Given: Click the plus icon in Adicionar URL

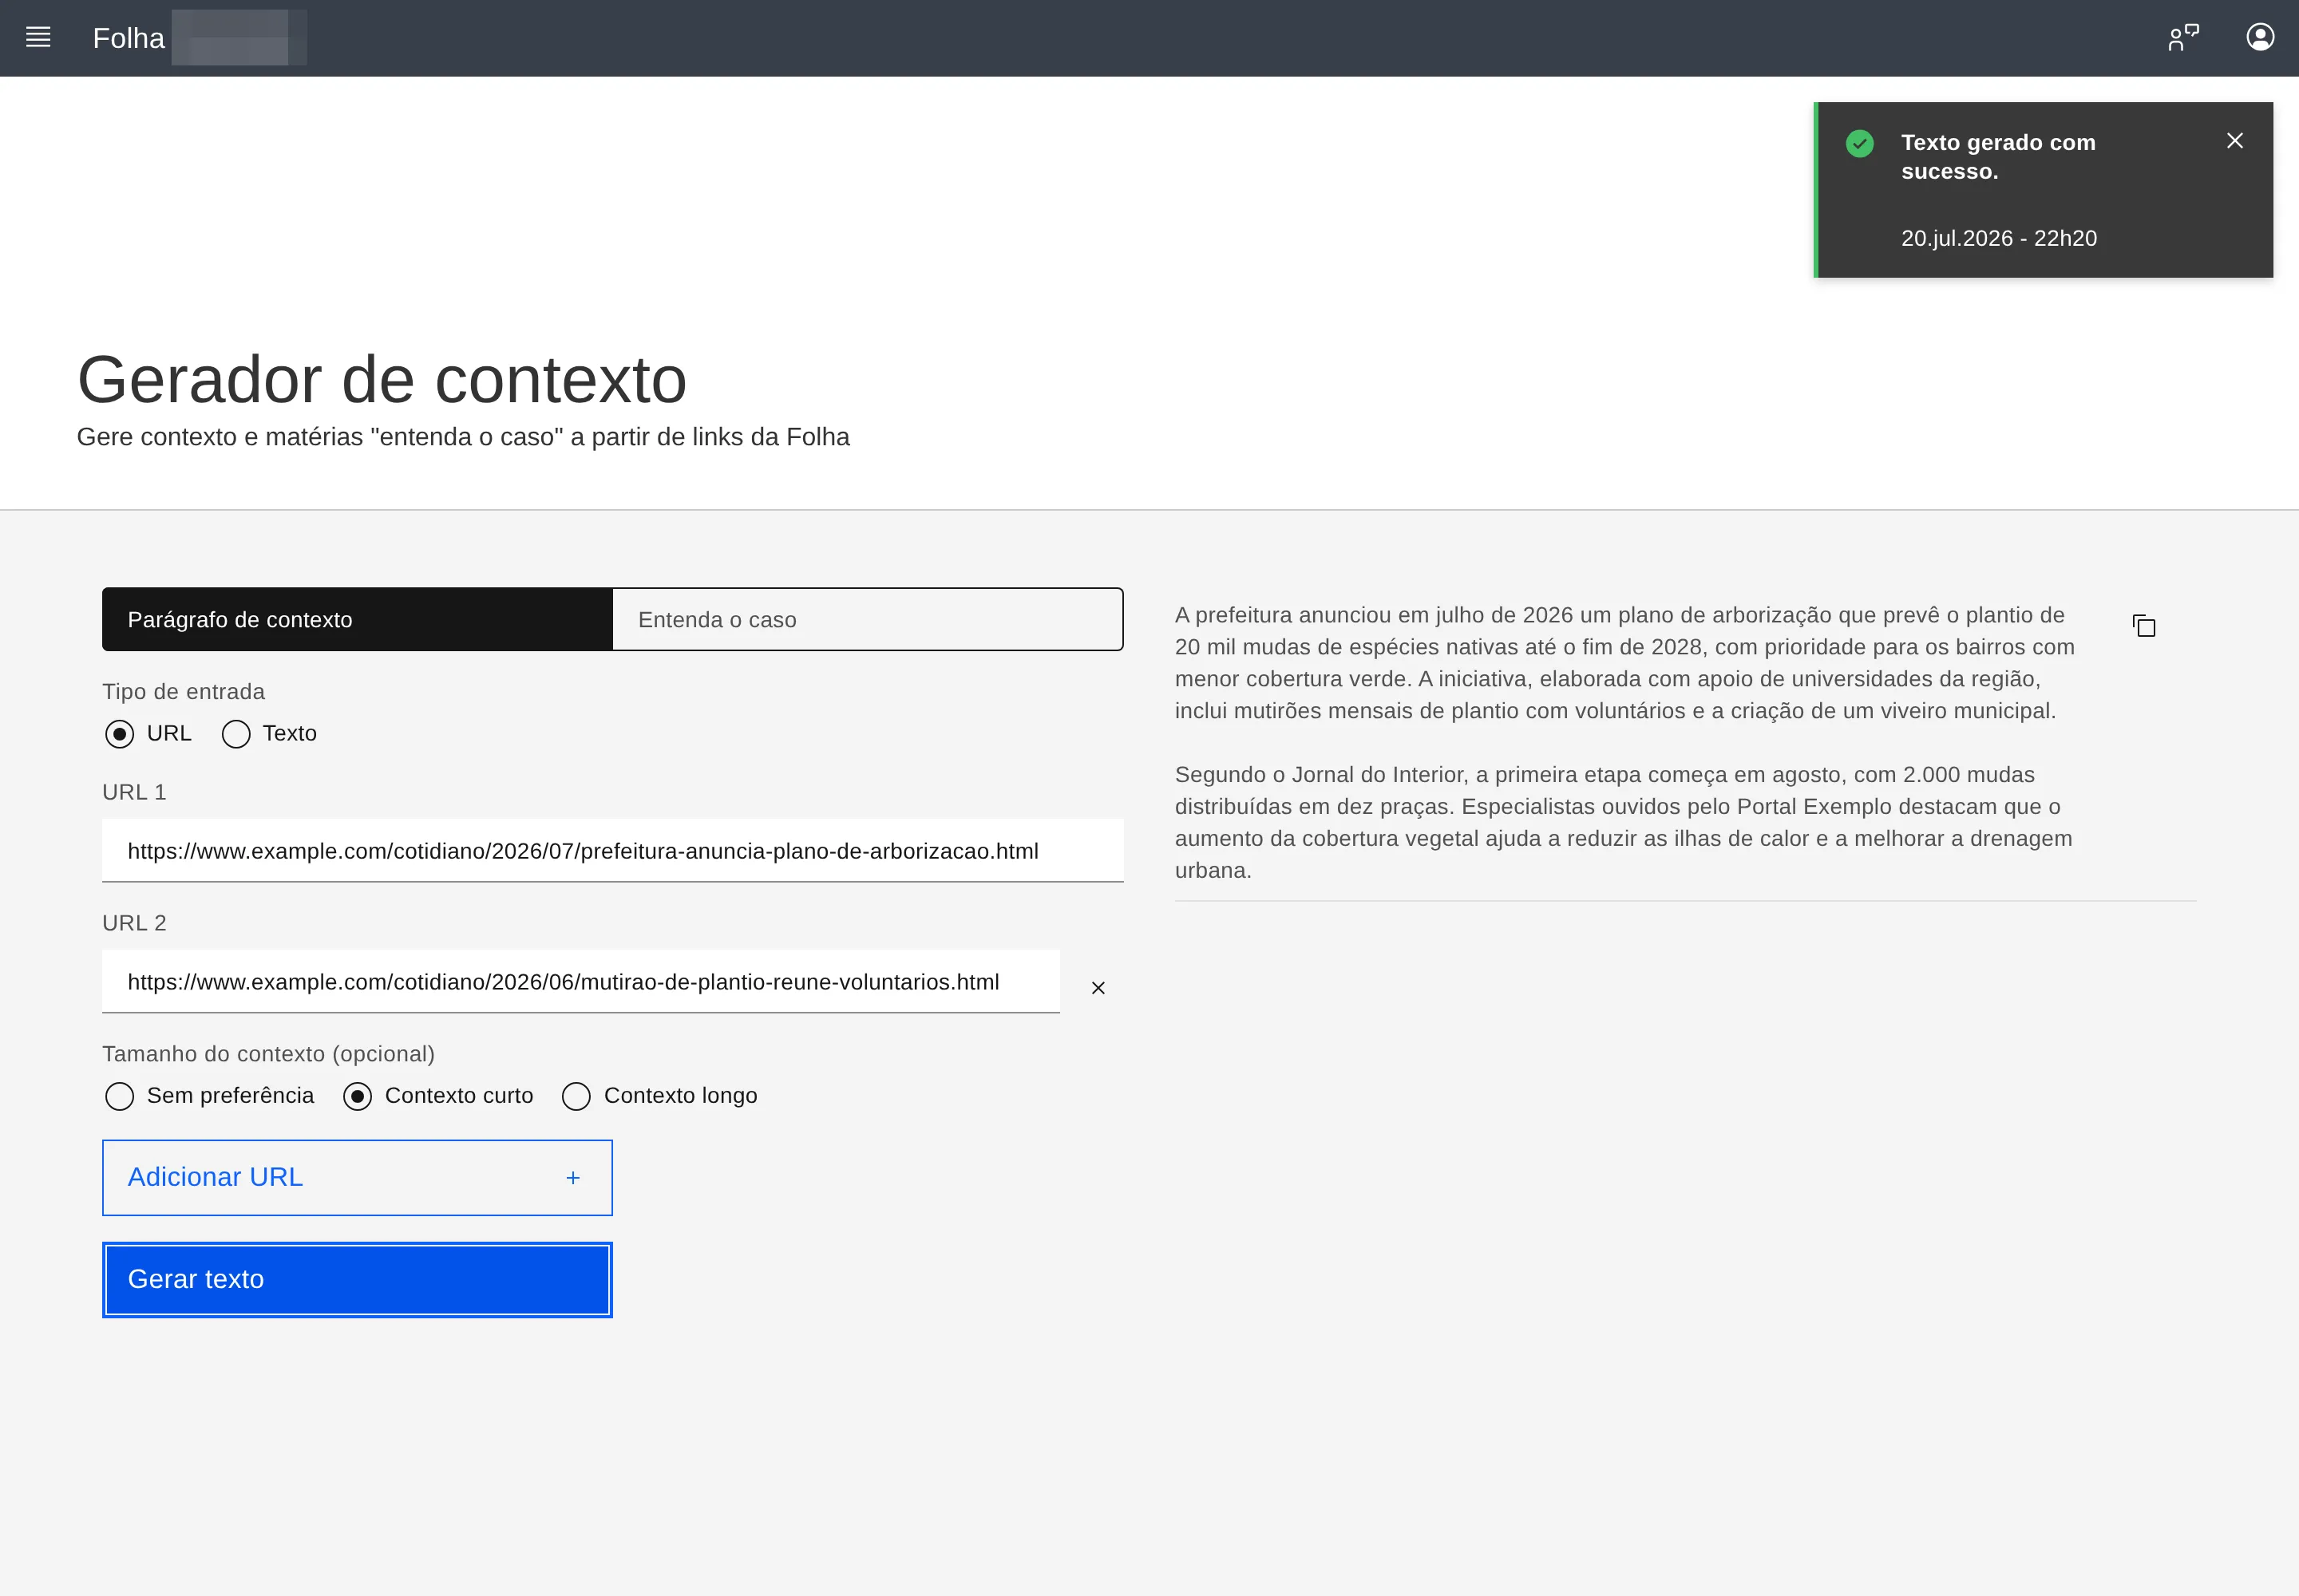Looking at the screenshot, I should [572, 1178].
